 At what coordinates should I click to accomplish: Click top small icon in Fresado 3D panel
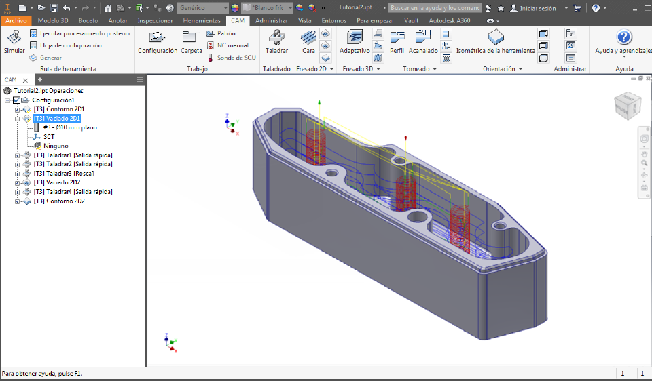coord(378,34)
